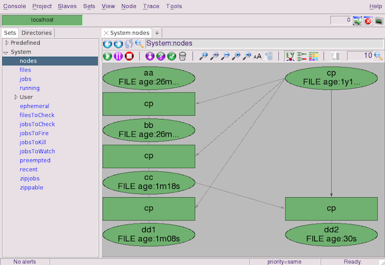385x265 pixels.
Task: Click the green run/play icon
Action: pyautogui.click(x=107, y=56)
